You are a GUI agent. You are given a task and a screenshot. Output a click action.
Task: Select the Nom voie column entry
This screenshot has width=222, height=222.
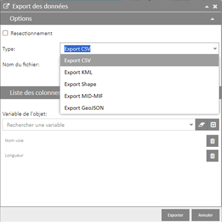coord(14,140)
